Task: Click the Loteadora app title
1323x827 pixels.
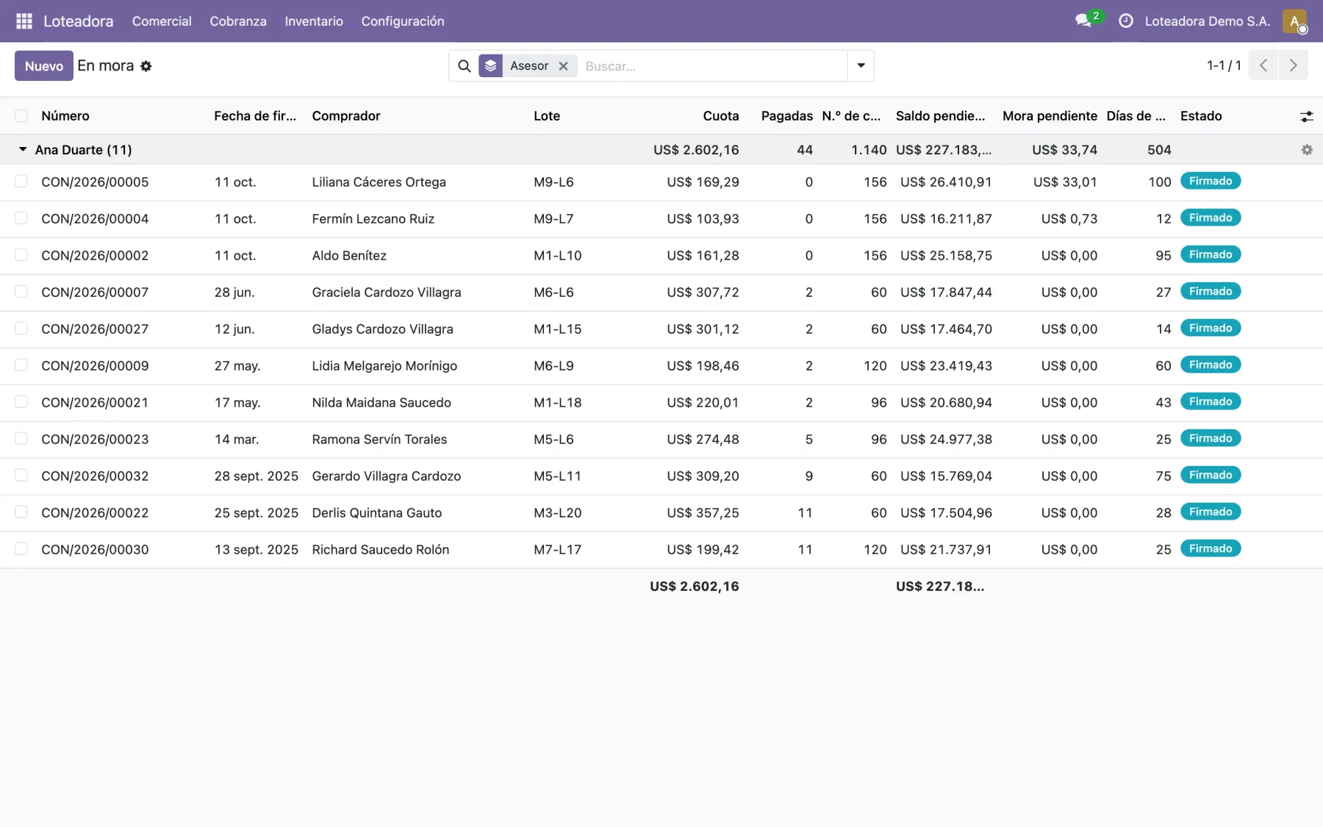Action: tap(79, 21)
